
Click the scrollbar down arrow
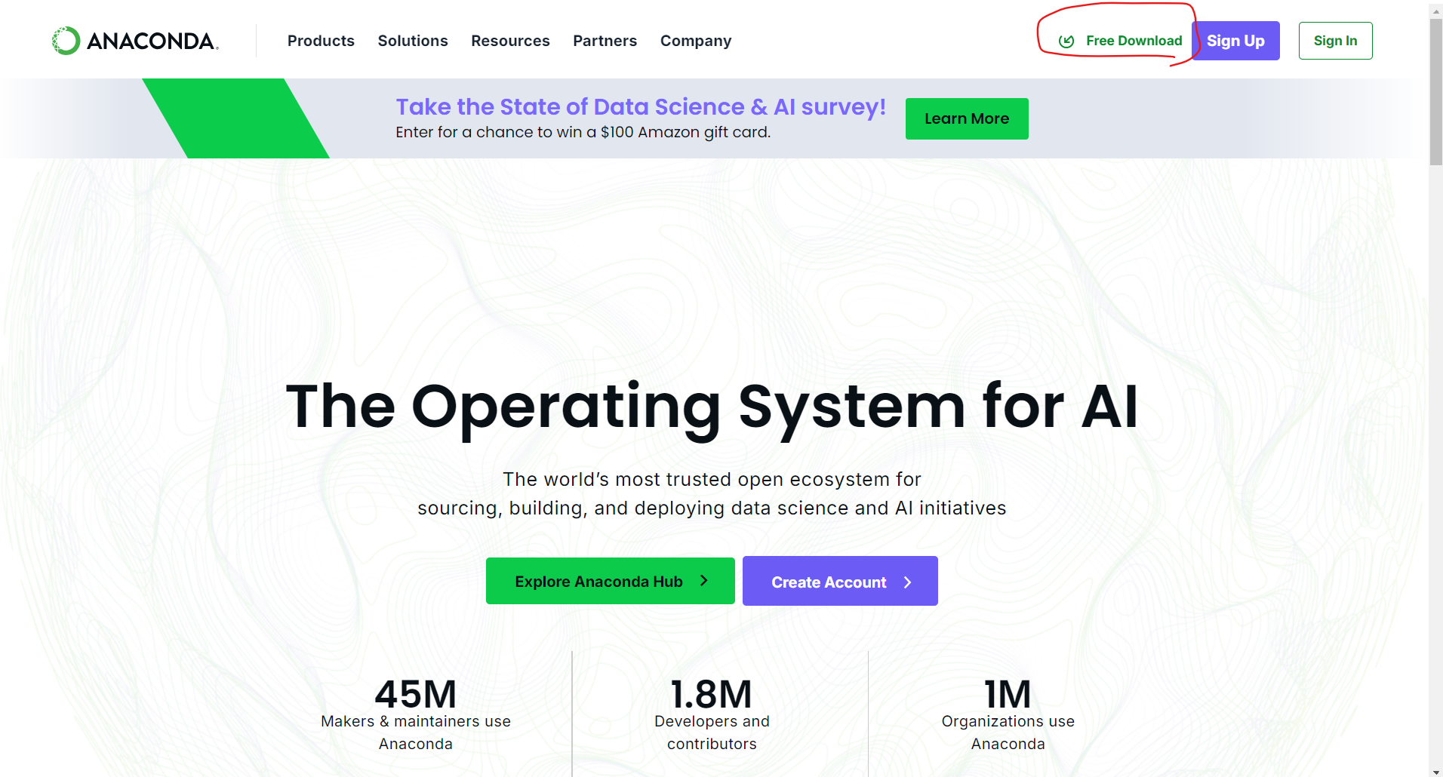pos(1435,771)
